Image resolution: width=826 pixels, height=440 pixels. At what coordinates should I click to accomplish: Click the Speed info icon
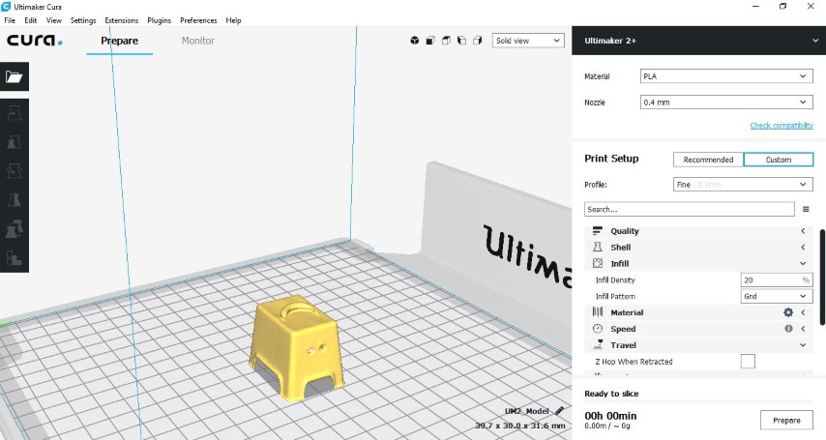point(788,329)
